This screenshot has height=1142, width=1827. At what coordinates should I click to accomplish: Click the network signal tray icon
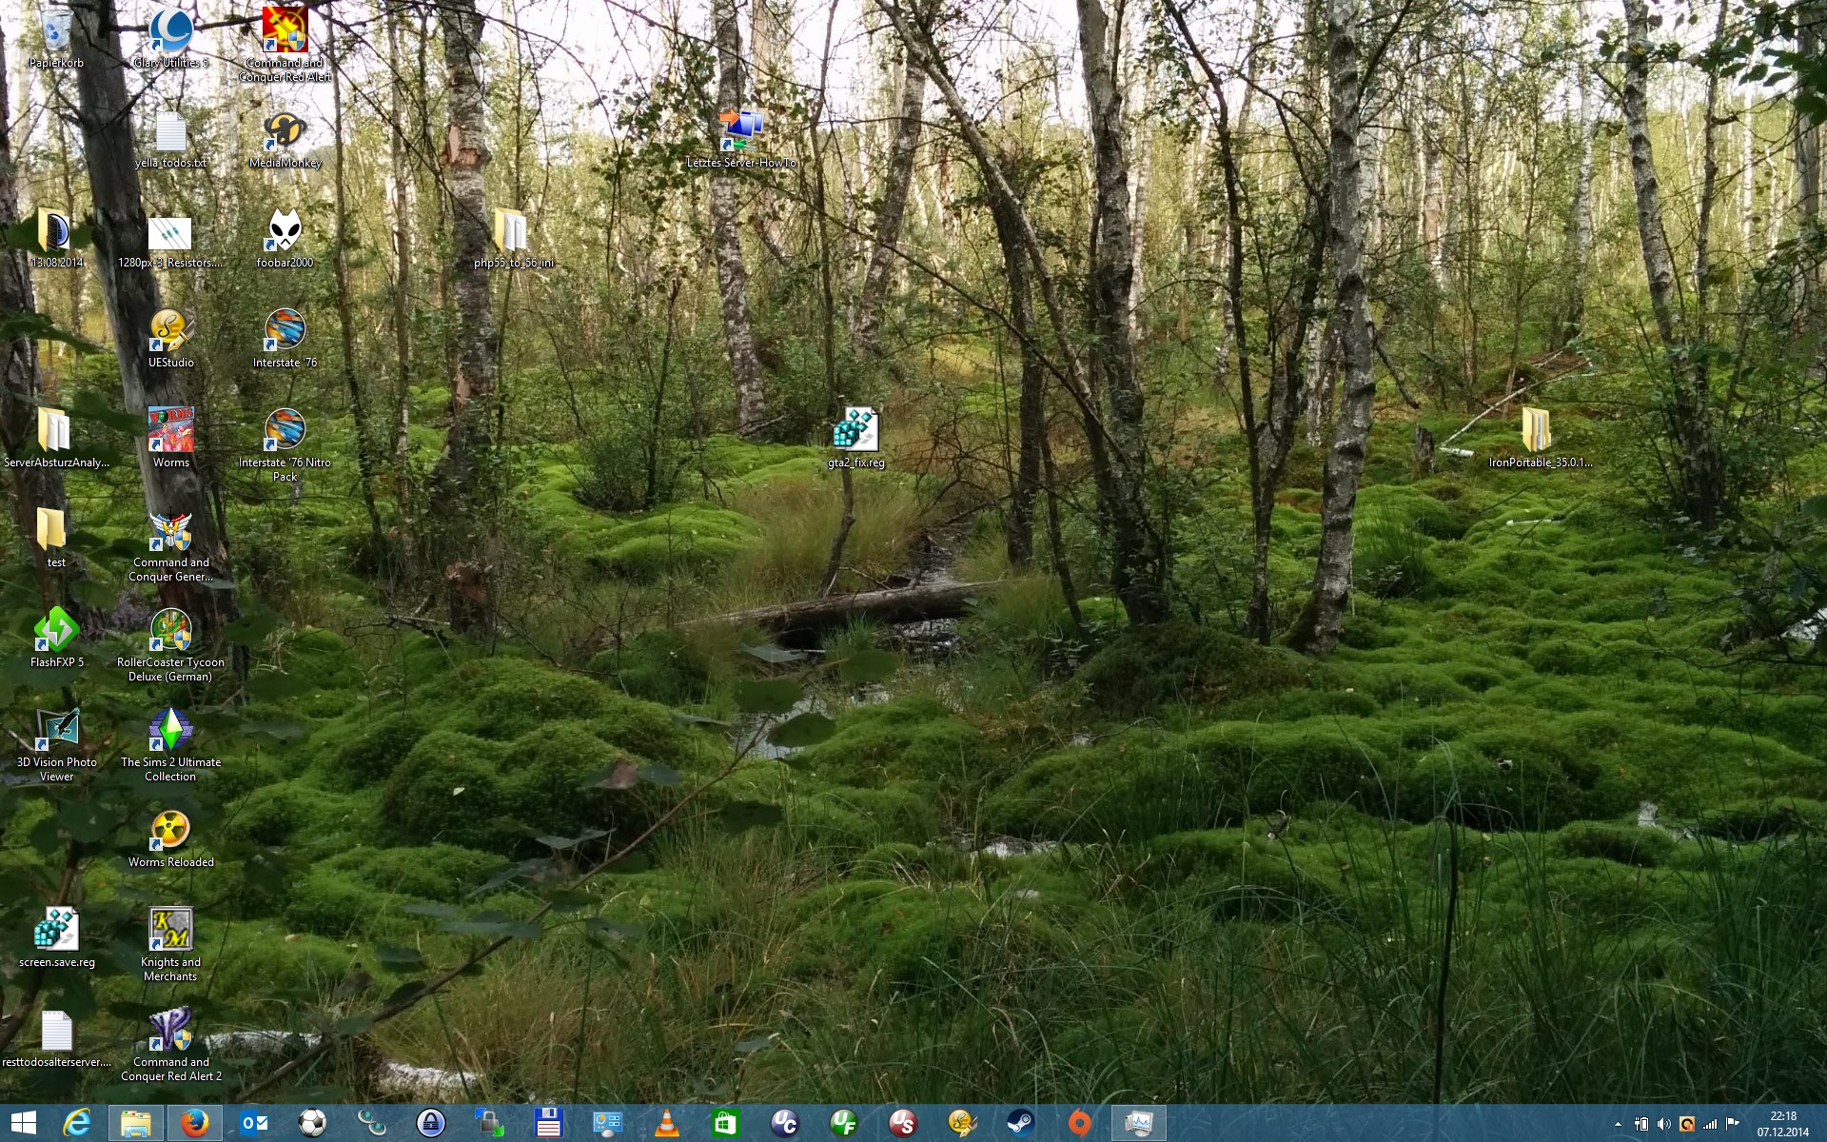1710,1124
